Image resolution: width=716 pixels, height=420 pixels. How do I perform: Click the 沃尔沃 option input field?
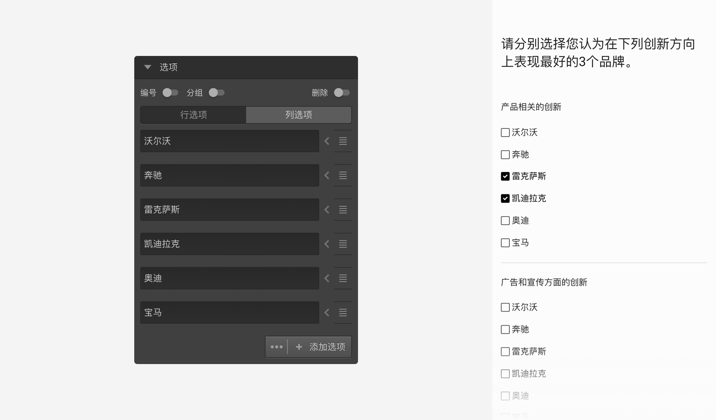[x=230, y=141]
